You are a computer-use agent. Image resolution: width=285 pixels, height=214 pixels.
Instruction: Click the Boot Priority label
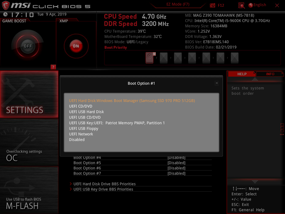click(116, 47)
